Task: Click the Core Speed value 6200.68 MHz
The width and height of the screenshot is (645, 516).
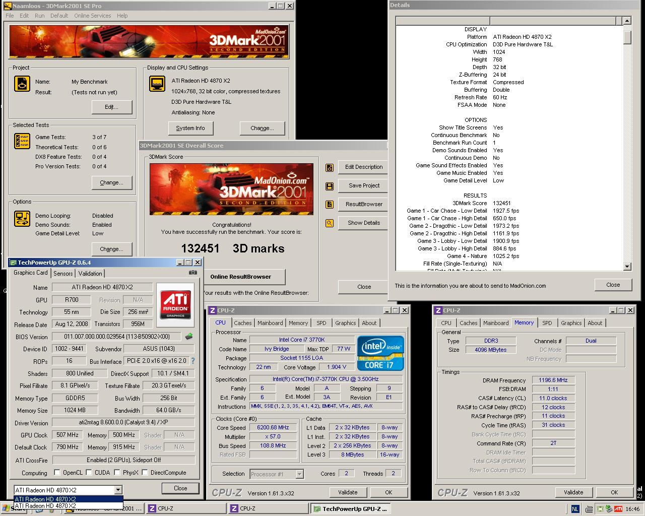Action: pos(273,427)
